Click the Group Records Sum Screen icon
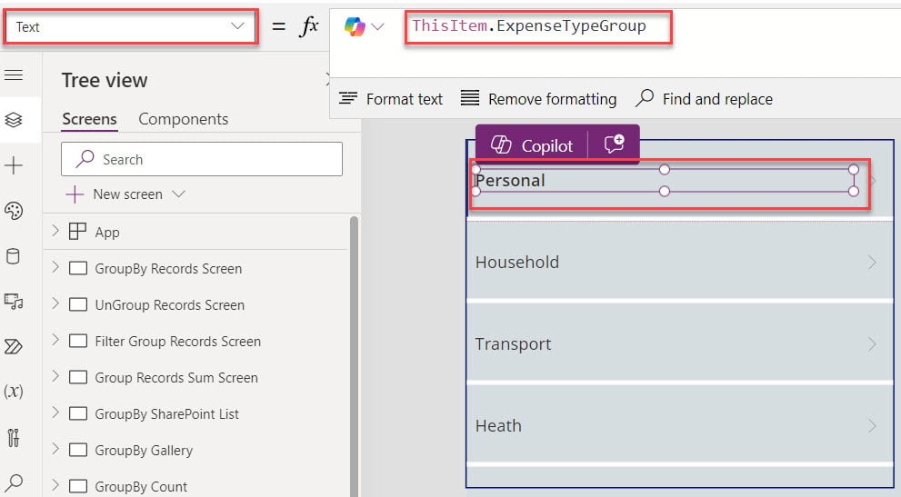 pyautogui.click(x=77, y=377)
